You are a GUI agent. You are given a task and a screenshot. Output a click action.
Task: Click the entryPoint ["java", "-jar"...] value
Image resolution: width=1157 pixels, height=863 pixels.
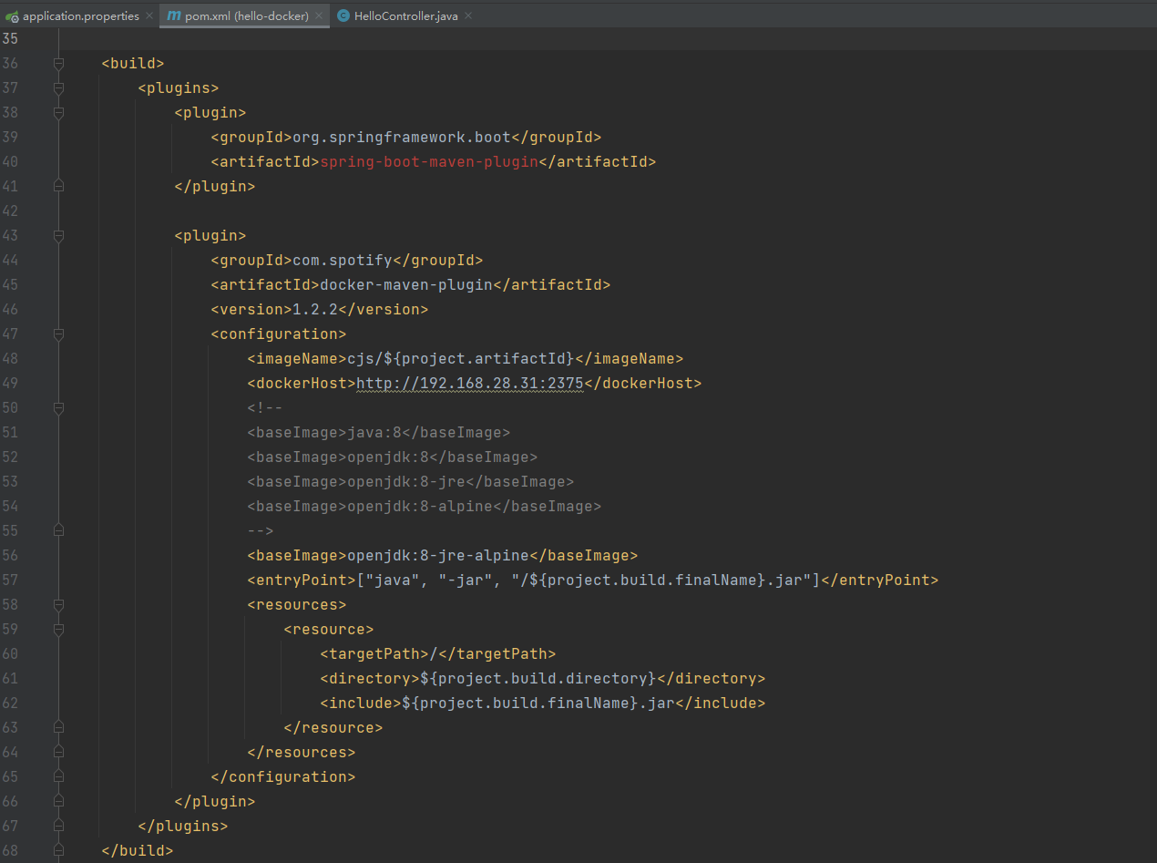(589, 580)
